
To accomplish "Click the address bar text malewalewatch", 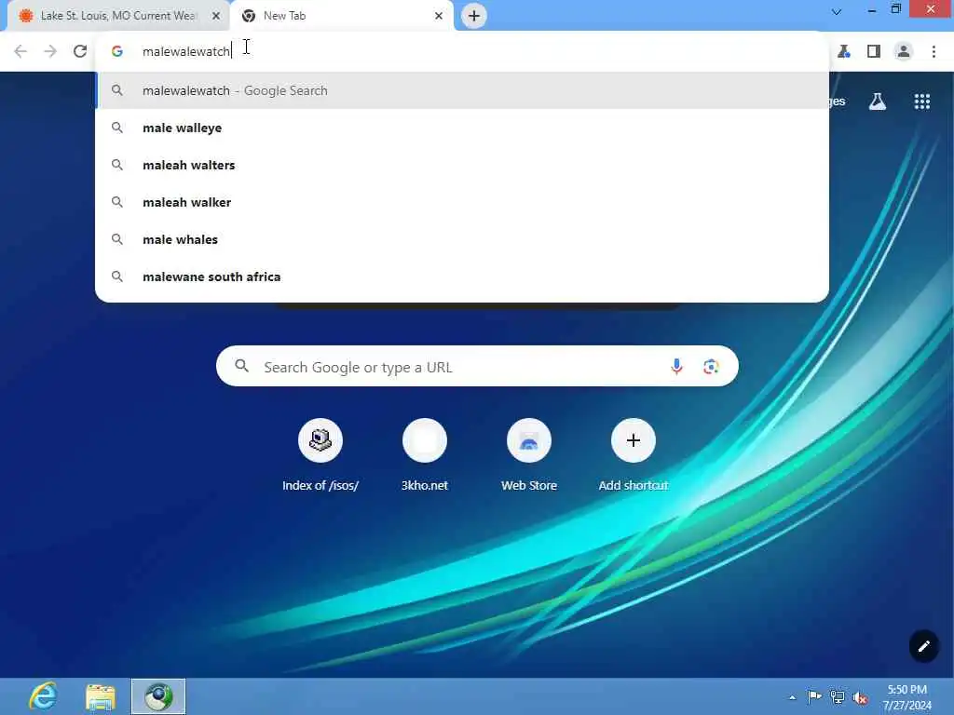I will [x=186, y=52].
